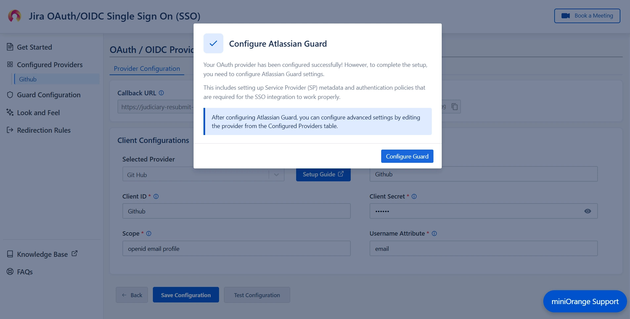Open the miniOrange Support chat button
The image size is (630, 319).
(x=585, y=301)
